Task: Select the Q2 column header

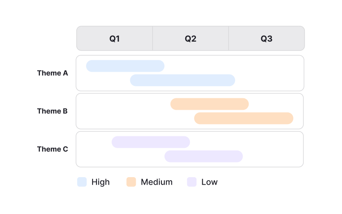Action: (x=190, y=39)
